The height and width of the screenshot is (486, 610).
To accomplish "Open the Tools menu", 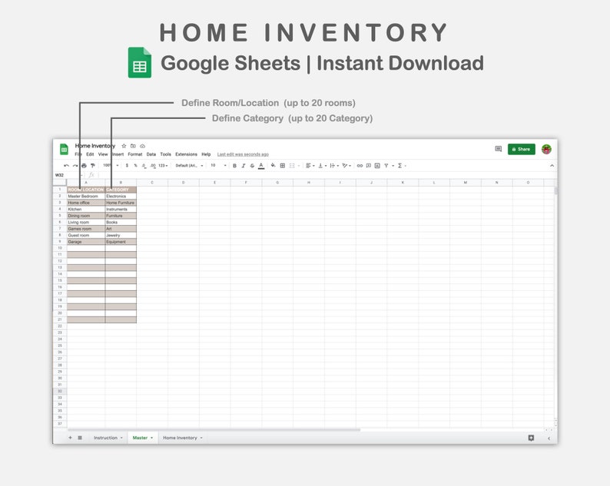I will point(165,154).
